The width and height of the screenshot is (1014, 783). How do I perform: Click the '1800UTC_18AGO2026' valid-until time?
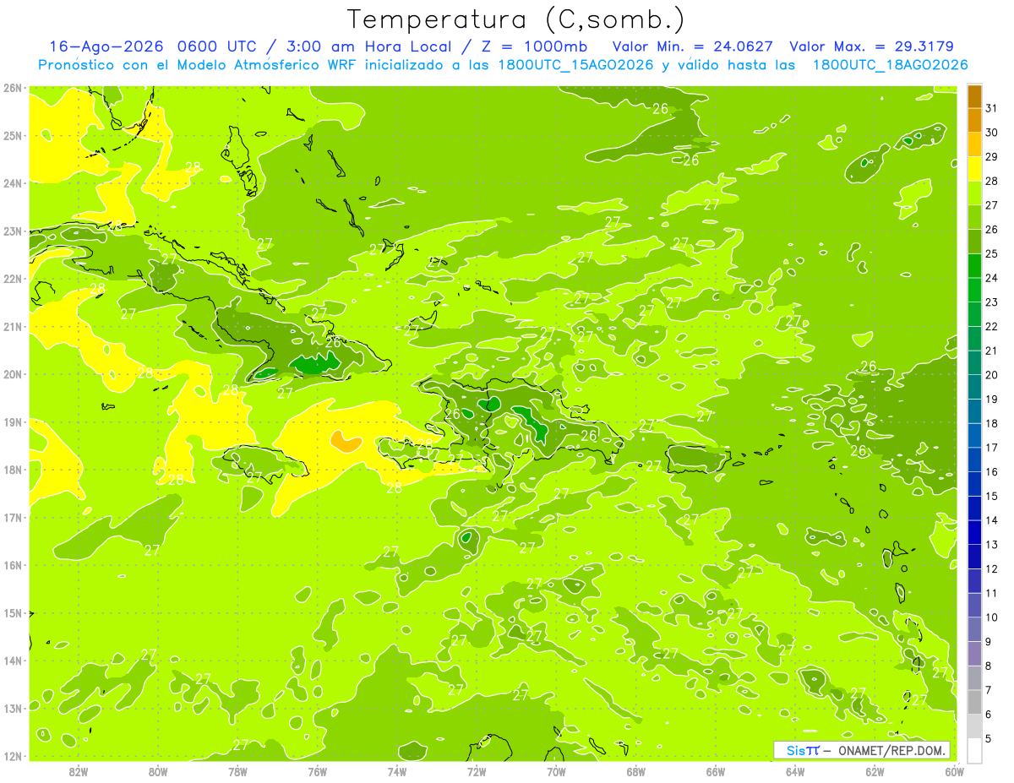890,65
